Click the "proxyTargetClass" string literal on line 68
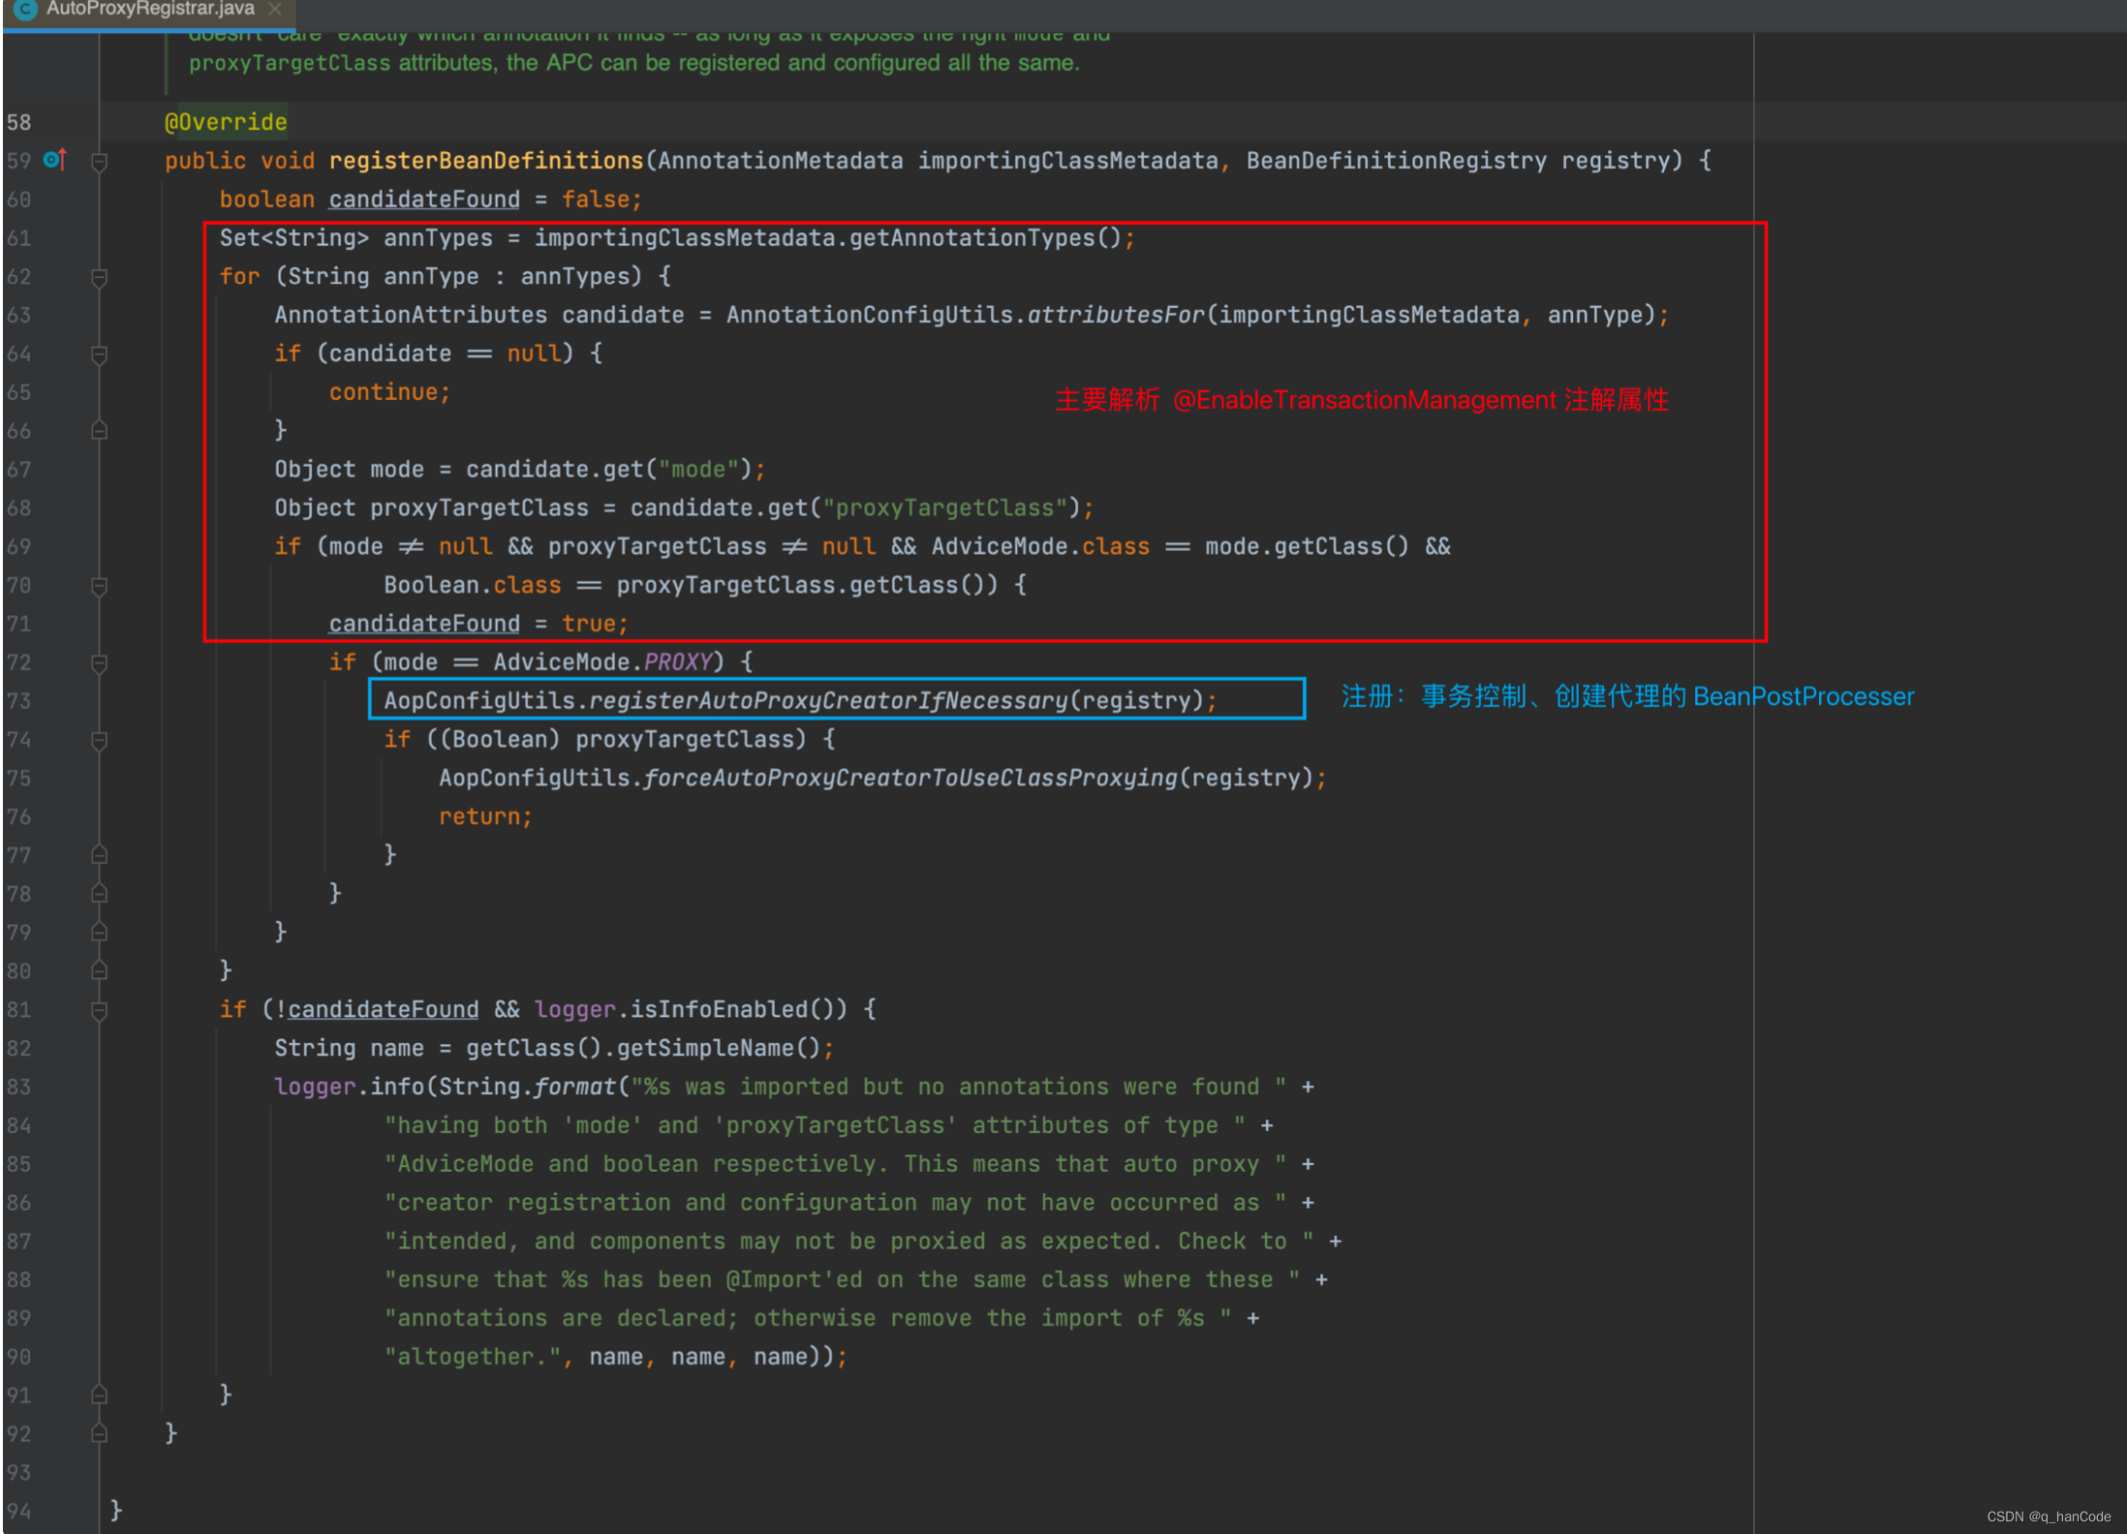 click(944, 508)
